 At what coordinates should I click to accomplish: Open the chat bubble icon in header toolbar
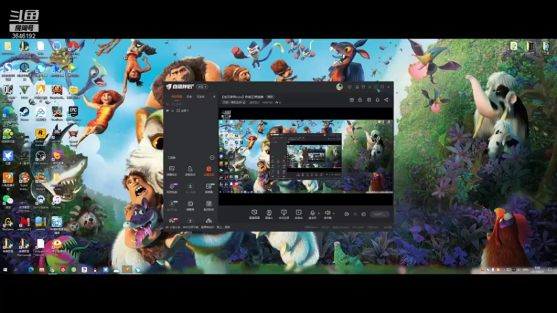point(377,99)
